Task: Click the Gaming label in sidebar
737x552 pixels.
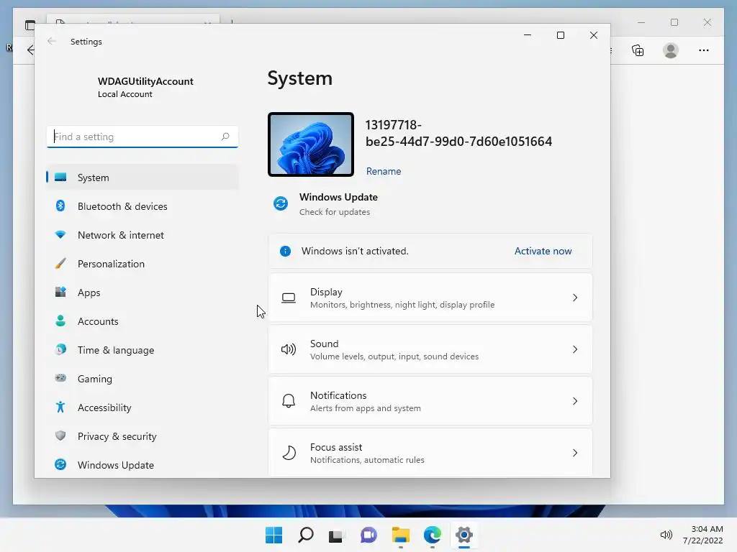Action: tap(95, 379)
